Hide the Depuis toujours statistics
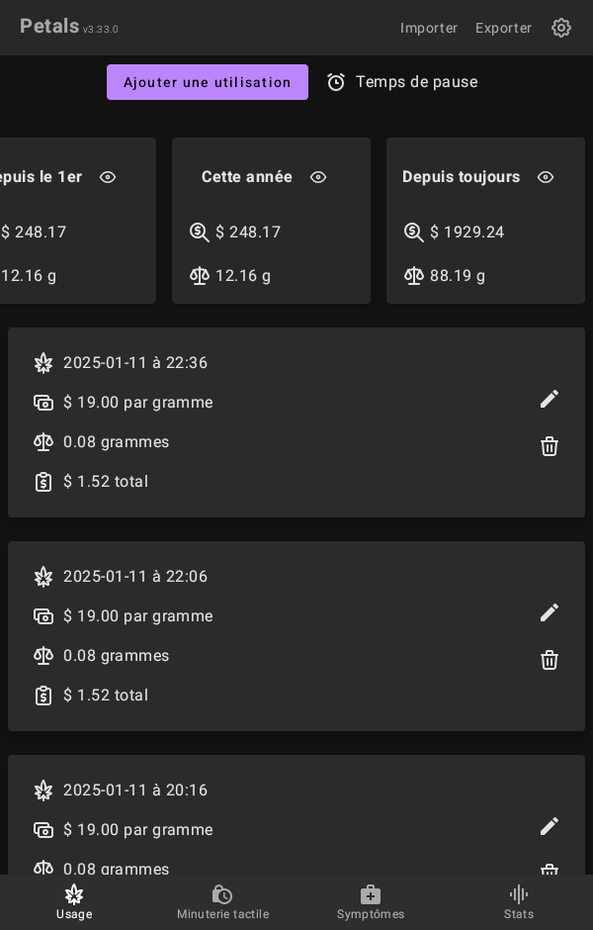The width and height of the screenshot is (593, 930). [x=546, y=177]
